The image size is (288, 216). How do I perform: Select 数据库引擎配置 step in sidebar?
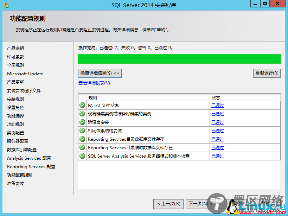pos(22,150)
